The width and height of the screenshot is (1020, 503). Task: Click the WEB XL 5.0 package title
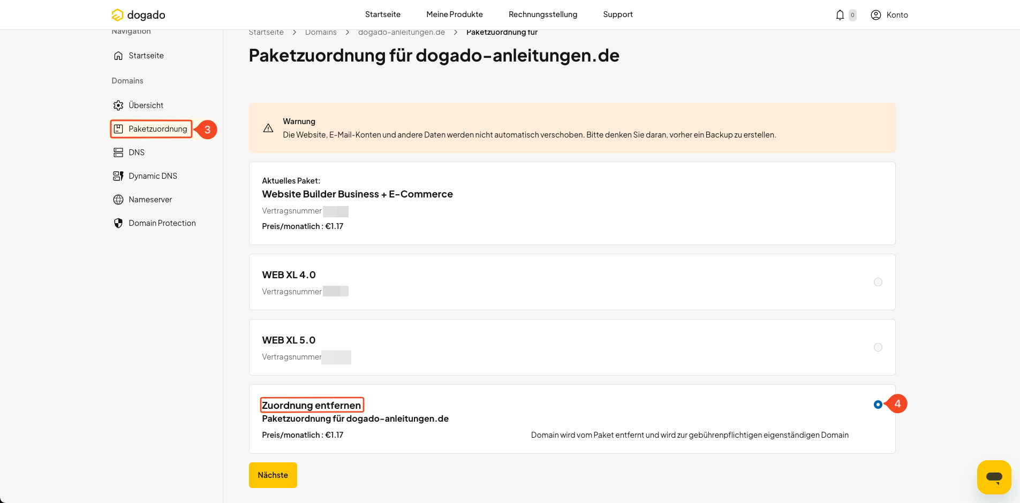click(289, 340)
